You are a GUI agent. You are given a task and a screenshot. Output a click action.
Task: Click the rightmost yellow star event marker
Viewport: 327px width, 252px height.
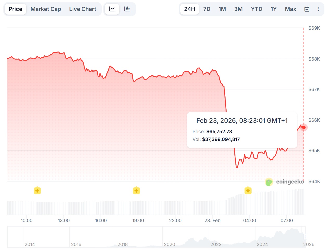pyautogui.click(x=248, y=191)
